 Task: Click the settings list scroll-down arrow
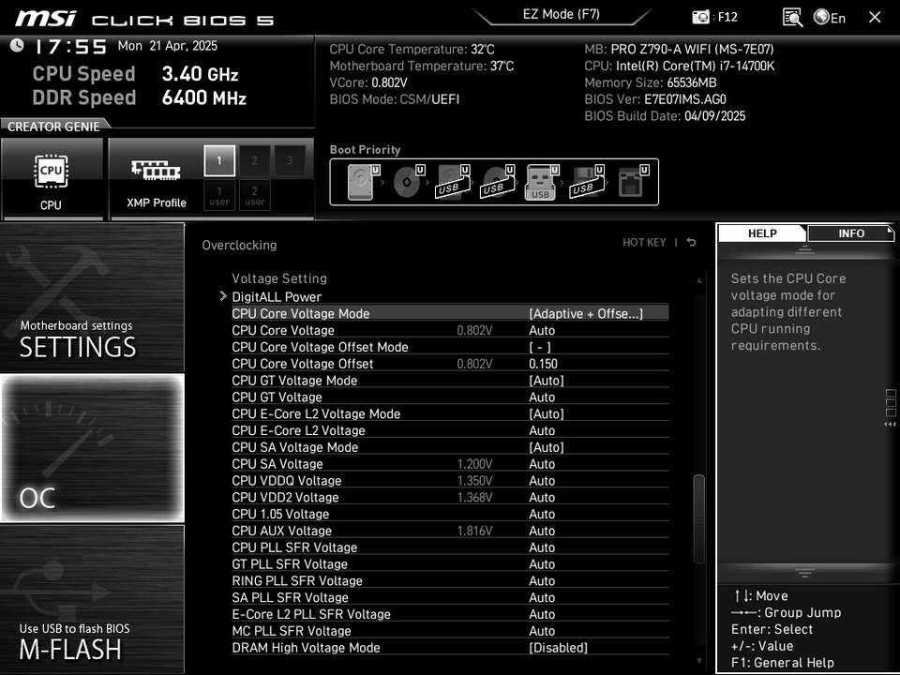click(698, 661)
